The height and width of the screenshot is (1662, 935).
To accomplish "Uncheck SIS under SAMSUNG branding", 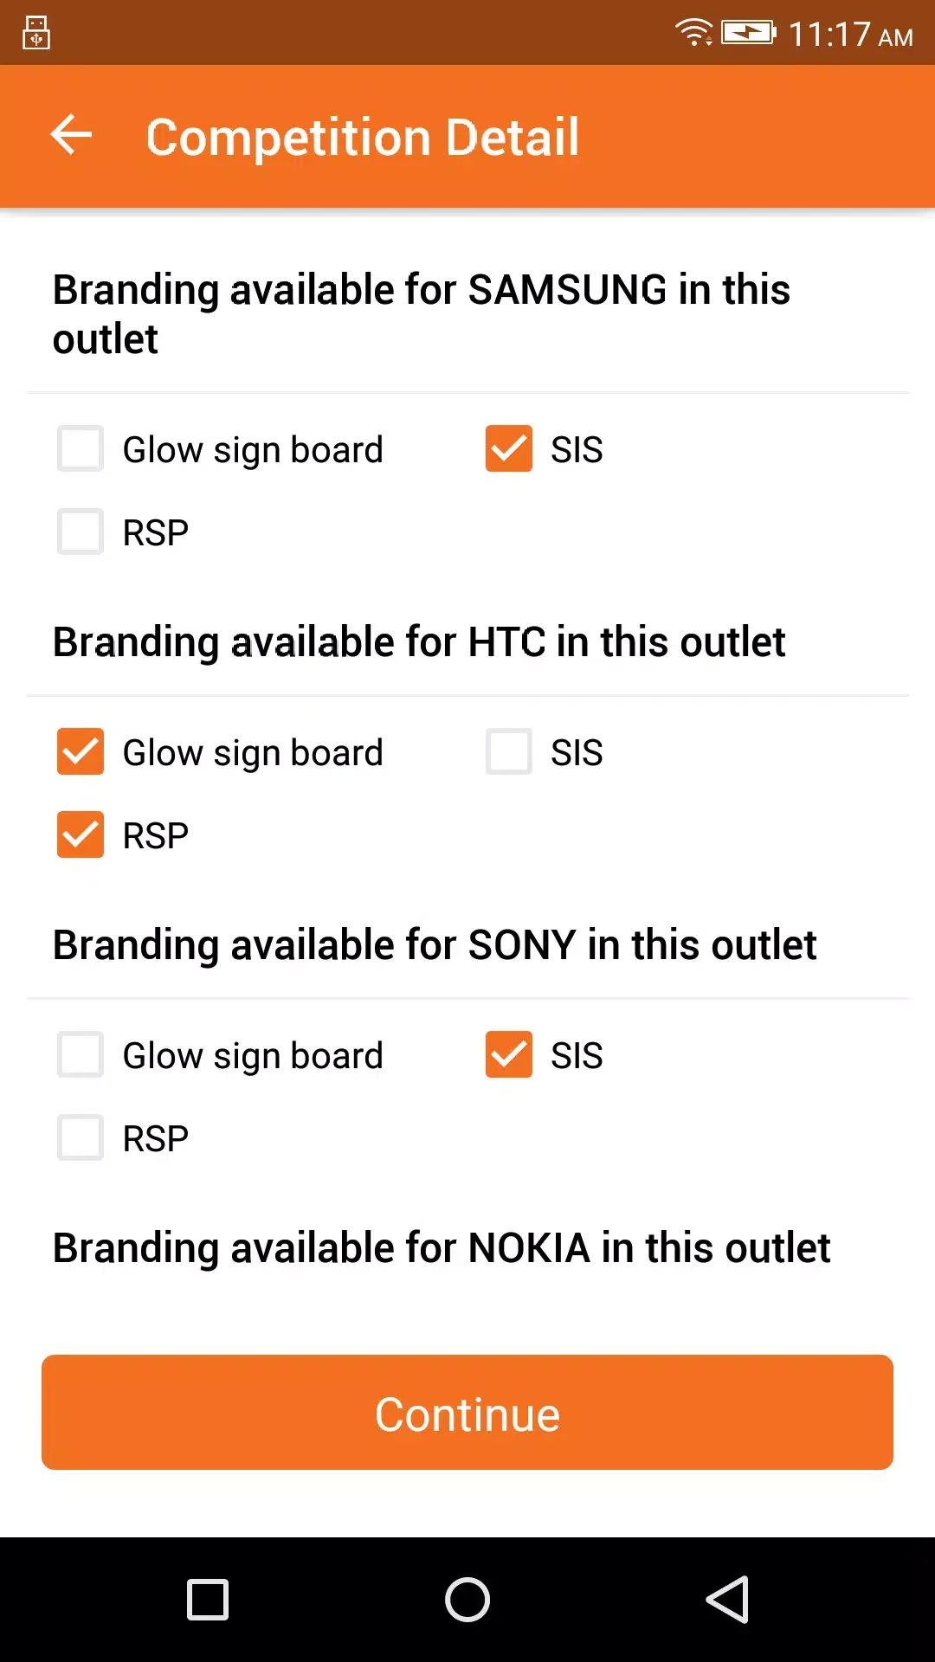I will (x=509, y=448).
